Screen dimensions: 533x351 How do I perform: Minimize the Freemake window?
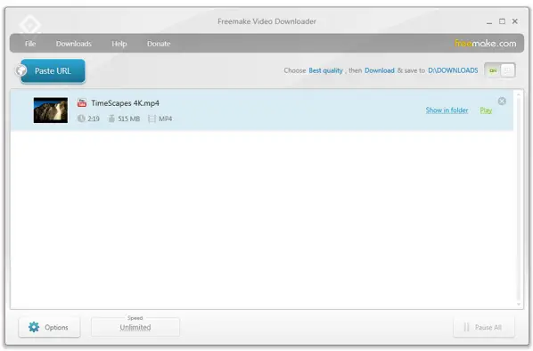(x=489, y=22)
